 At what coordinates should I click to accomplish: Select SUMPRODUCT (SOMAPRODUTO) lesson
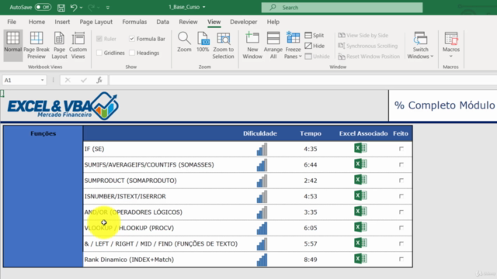130,181
